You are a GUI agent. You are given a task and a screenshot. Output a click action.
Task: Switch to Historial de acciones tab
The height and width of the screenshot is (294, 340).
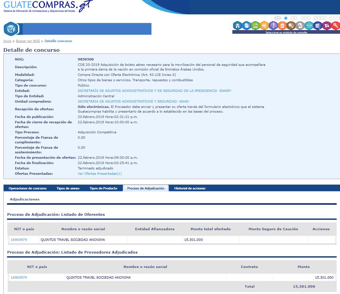pos(190,188)
